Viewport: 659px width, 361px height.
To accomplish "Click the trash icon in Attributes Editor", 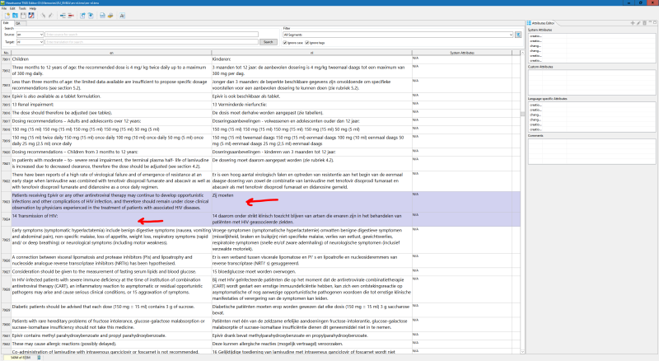I will 644,23.
